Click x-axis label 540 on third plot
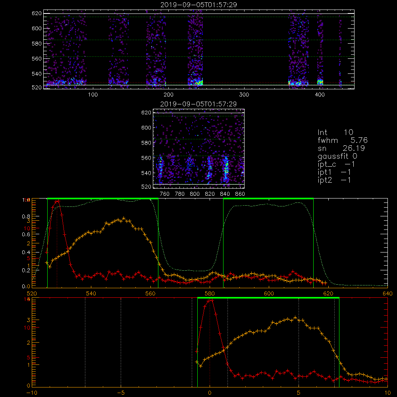 (x=91, y=294)
